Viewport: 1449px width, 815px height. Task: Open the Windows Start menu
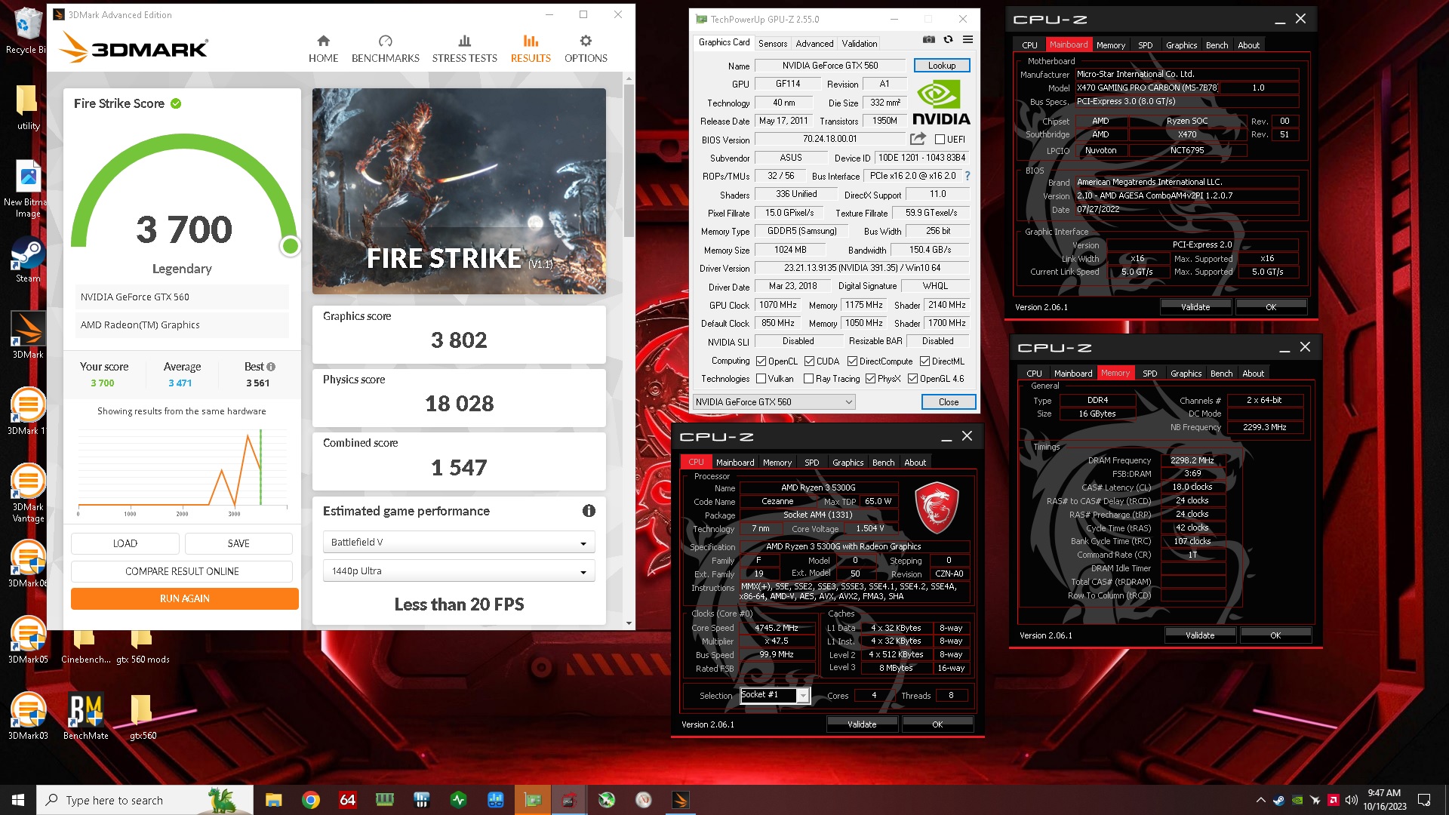pyautogui.click(x=18, y=800)
